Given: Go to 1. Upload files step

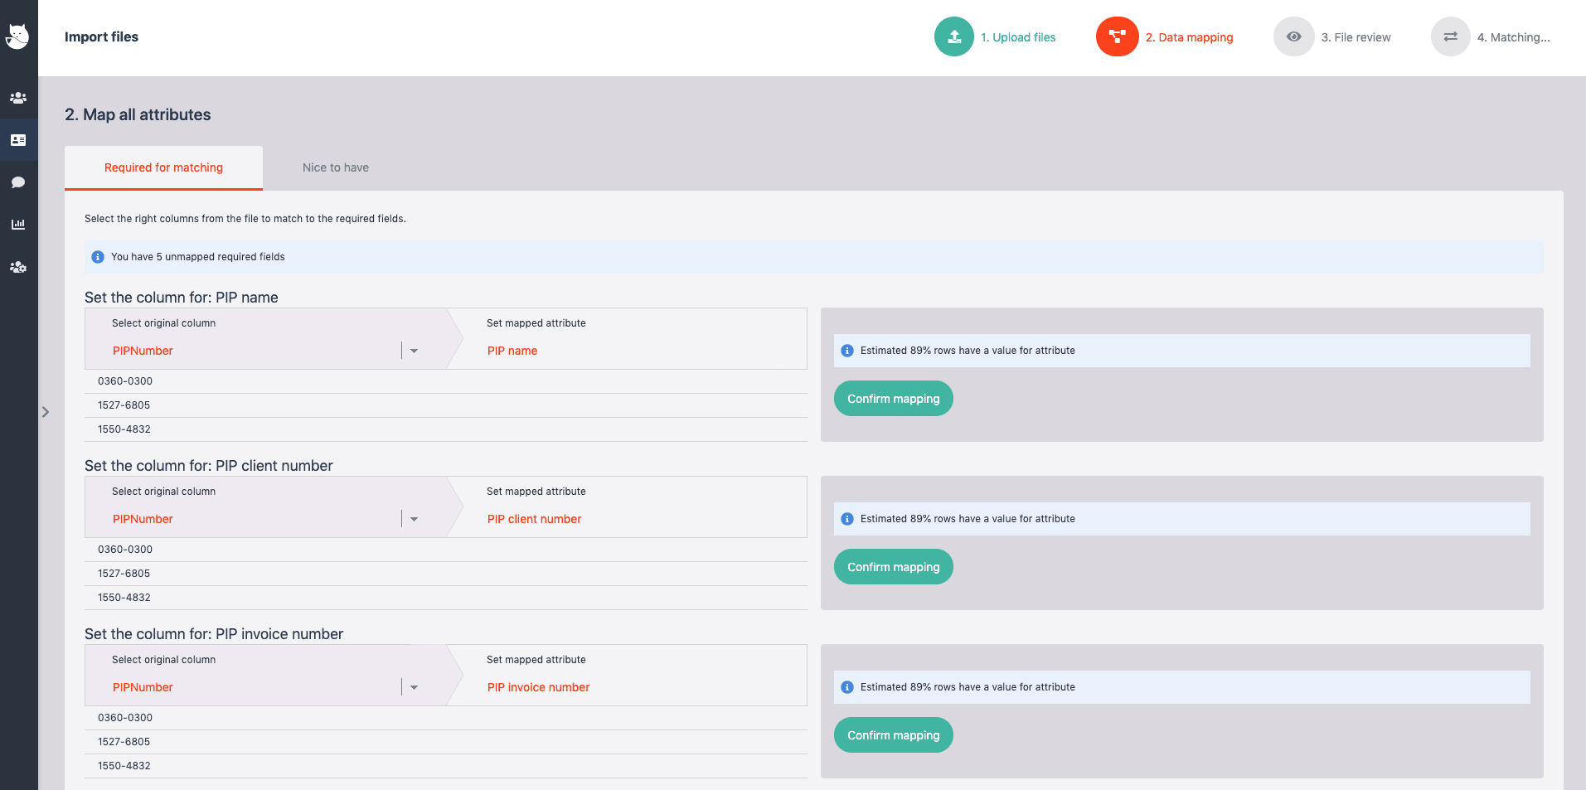Looking at the screenshot, I should tap(1018, 37).
